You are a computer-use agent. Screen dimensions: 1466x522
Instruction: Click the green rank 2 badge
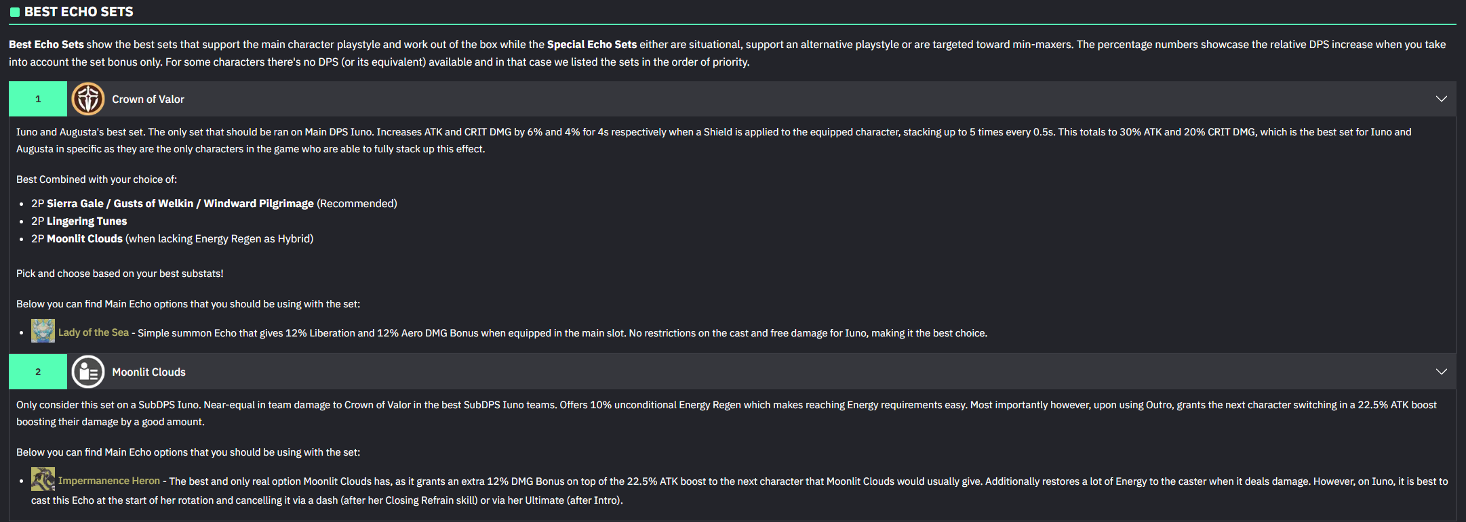pos(38,372)
